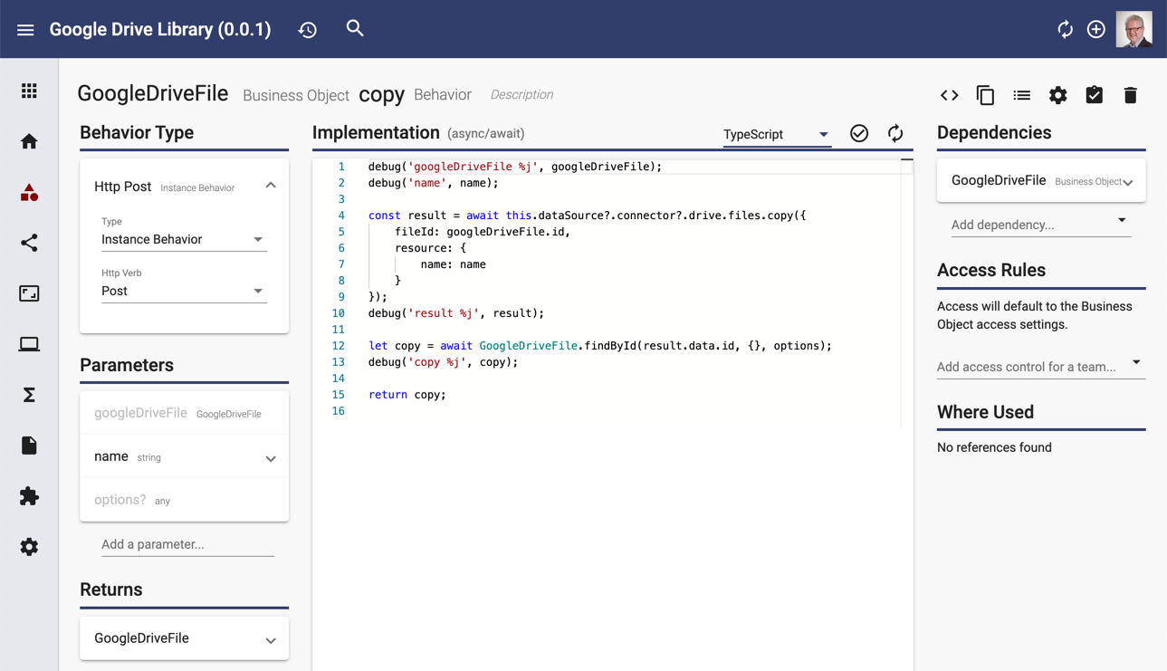Click the clipboard checkmark tests icon
Image resolution: width=1167 pixels, height=671 pixels.
pyautogui.click(x=1094, y=95)
